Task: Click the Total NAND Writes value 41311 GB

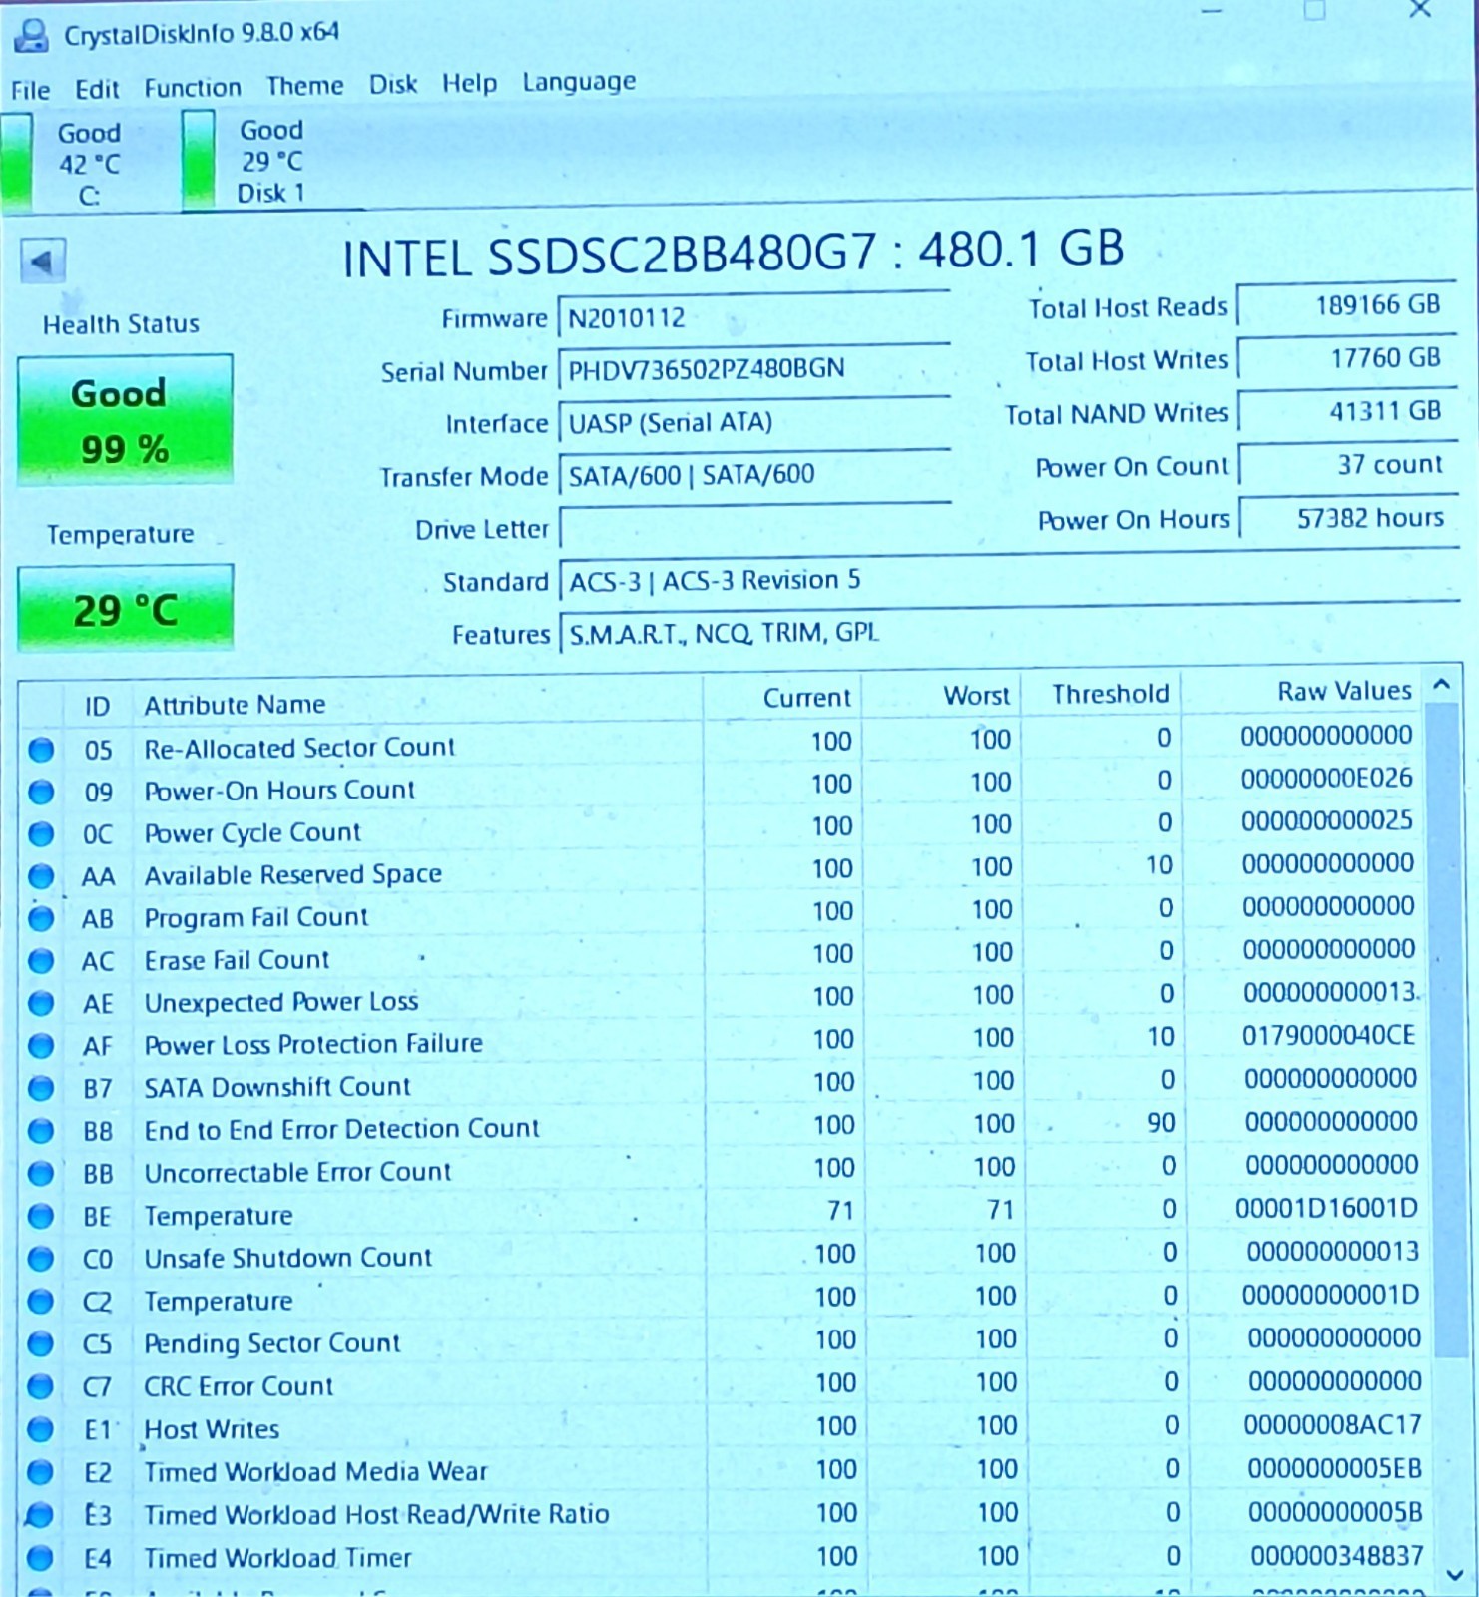Action: 1347,411
